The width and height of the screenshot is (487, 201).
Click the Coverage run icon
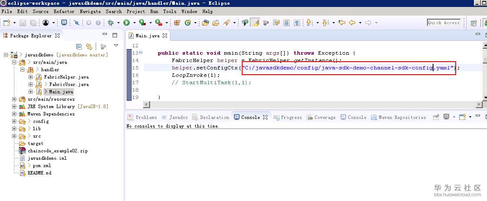(143, 23)
